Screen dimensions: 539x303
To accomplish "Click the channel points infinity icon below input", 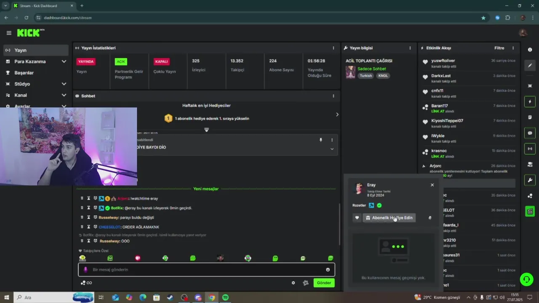I will tap(86, 283).
